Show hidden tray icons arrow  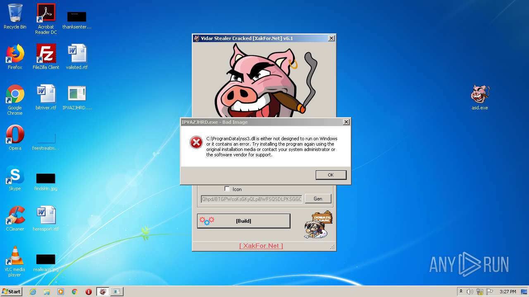[461, 292]
